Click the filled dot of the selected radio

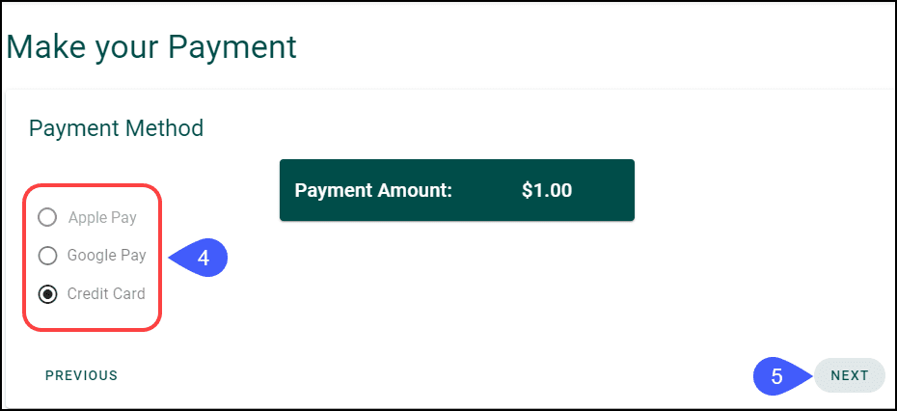point(46,293)
